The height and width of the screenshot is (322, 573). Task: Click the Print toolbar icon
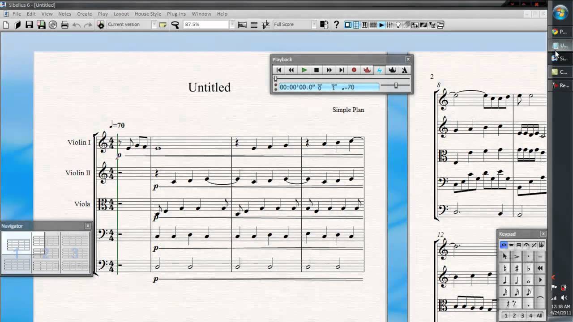64,25
